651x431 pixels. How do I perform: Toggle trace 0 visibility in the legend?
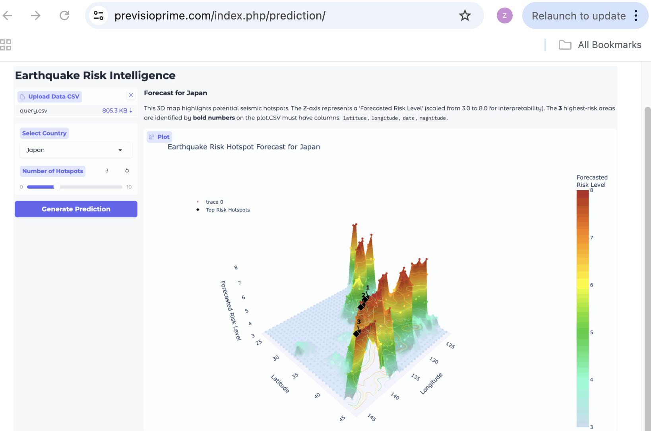(x=214, y=202)
